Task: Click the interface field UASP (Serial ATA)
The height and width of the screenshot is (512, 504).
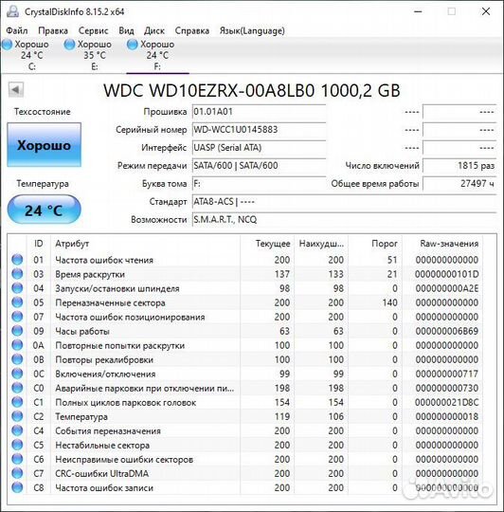Action: tap(259, 148)
